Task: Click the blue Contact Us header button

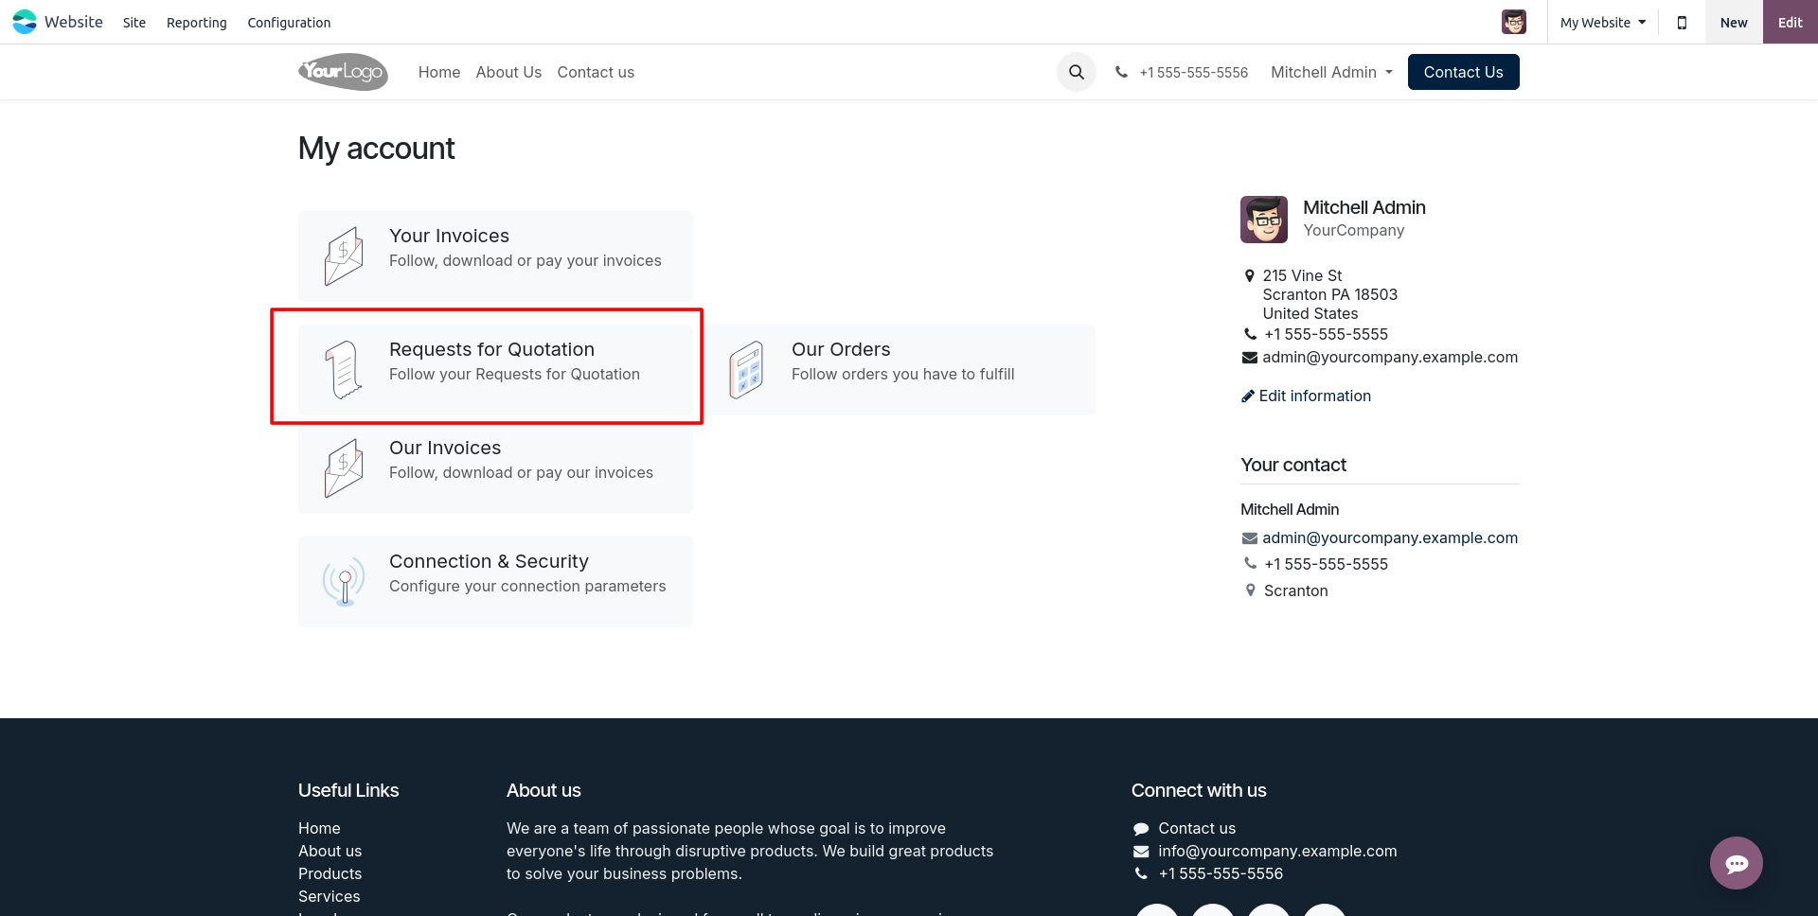Action: click(1463, 72)
